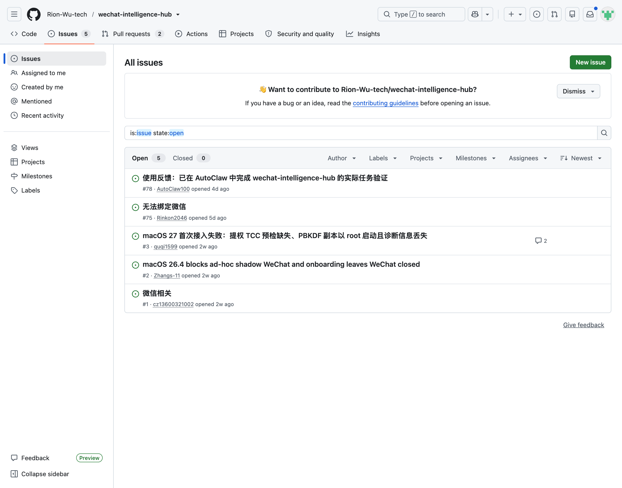Open the issues shortcut icon in the header

click(x=537, y=14)
